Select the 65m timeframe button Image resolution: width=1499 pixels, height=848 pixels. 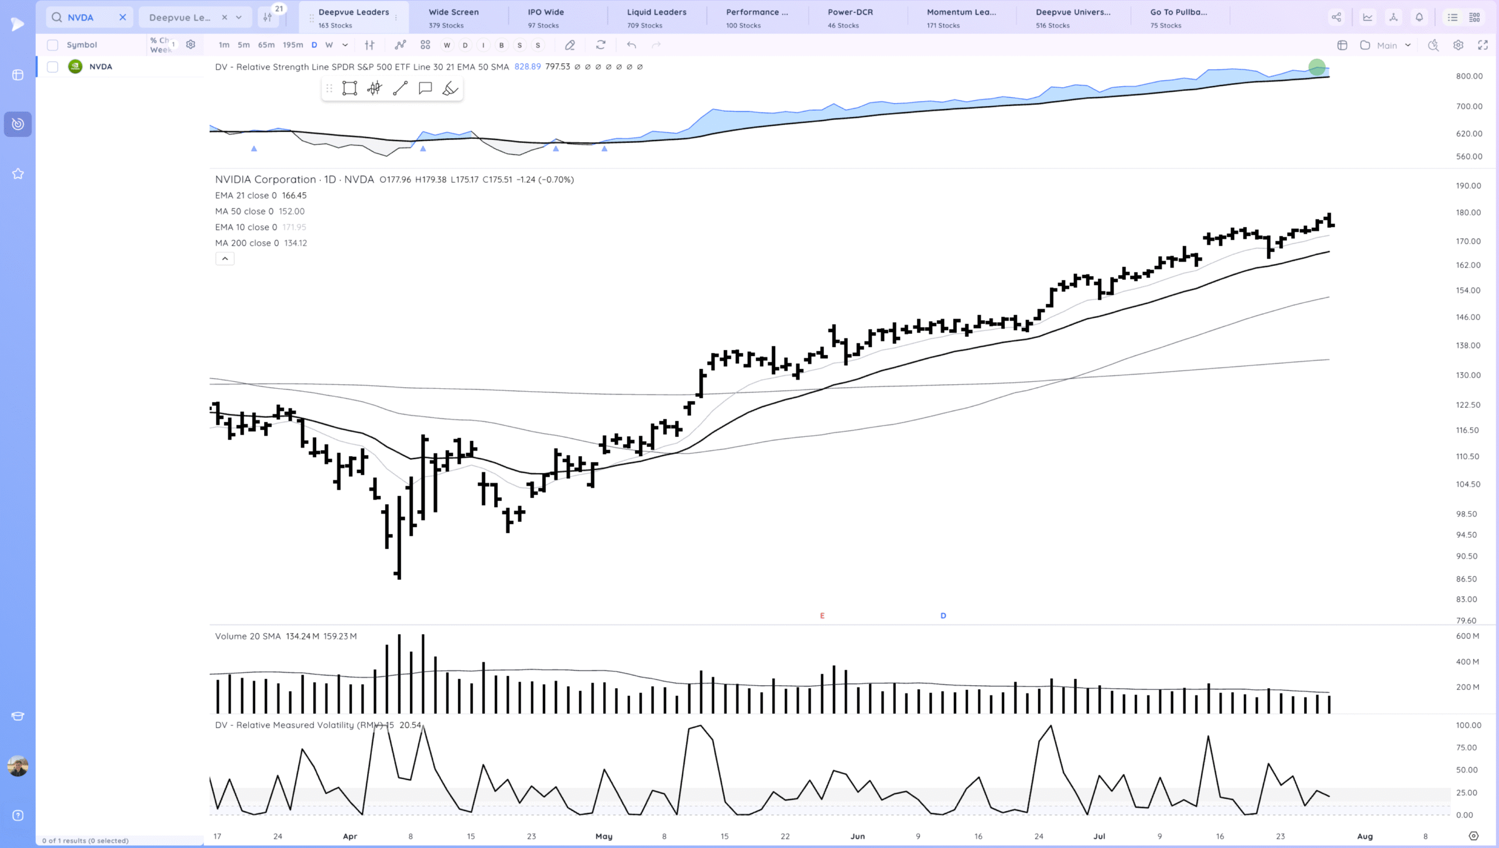pos(266,45)
